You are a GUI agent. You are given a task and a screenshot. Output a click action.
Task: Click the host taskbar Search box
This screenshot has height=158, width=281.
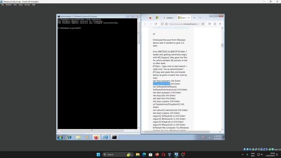click(118, 154)
